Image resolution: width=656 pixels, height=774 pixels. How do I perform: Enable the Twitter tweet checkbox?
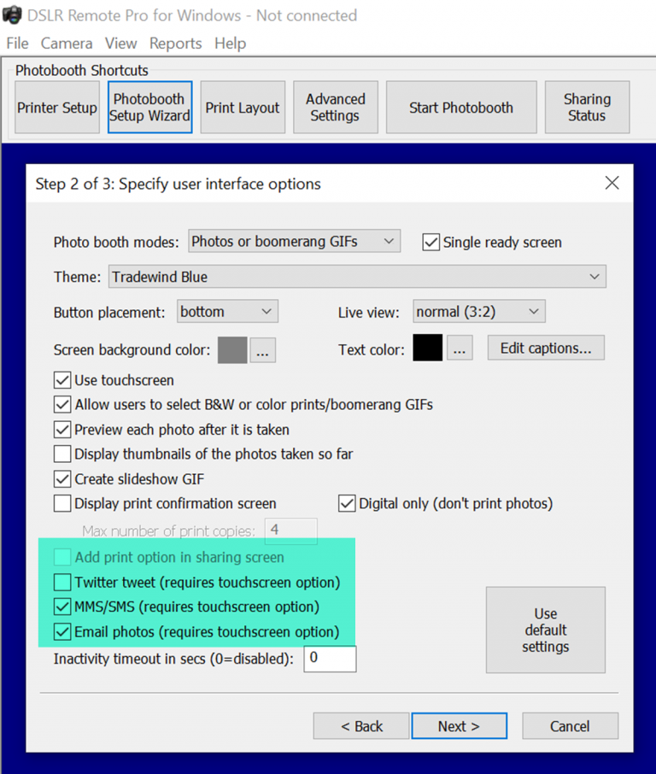[x=62, y=583]
